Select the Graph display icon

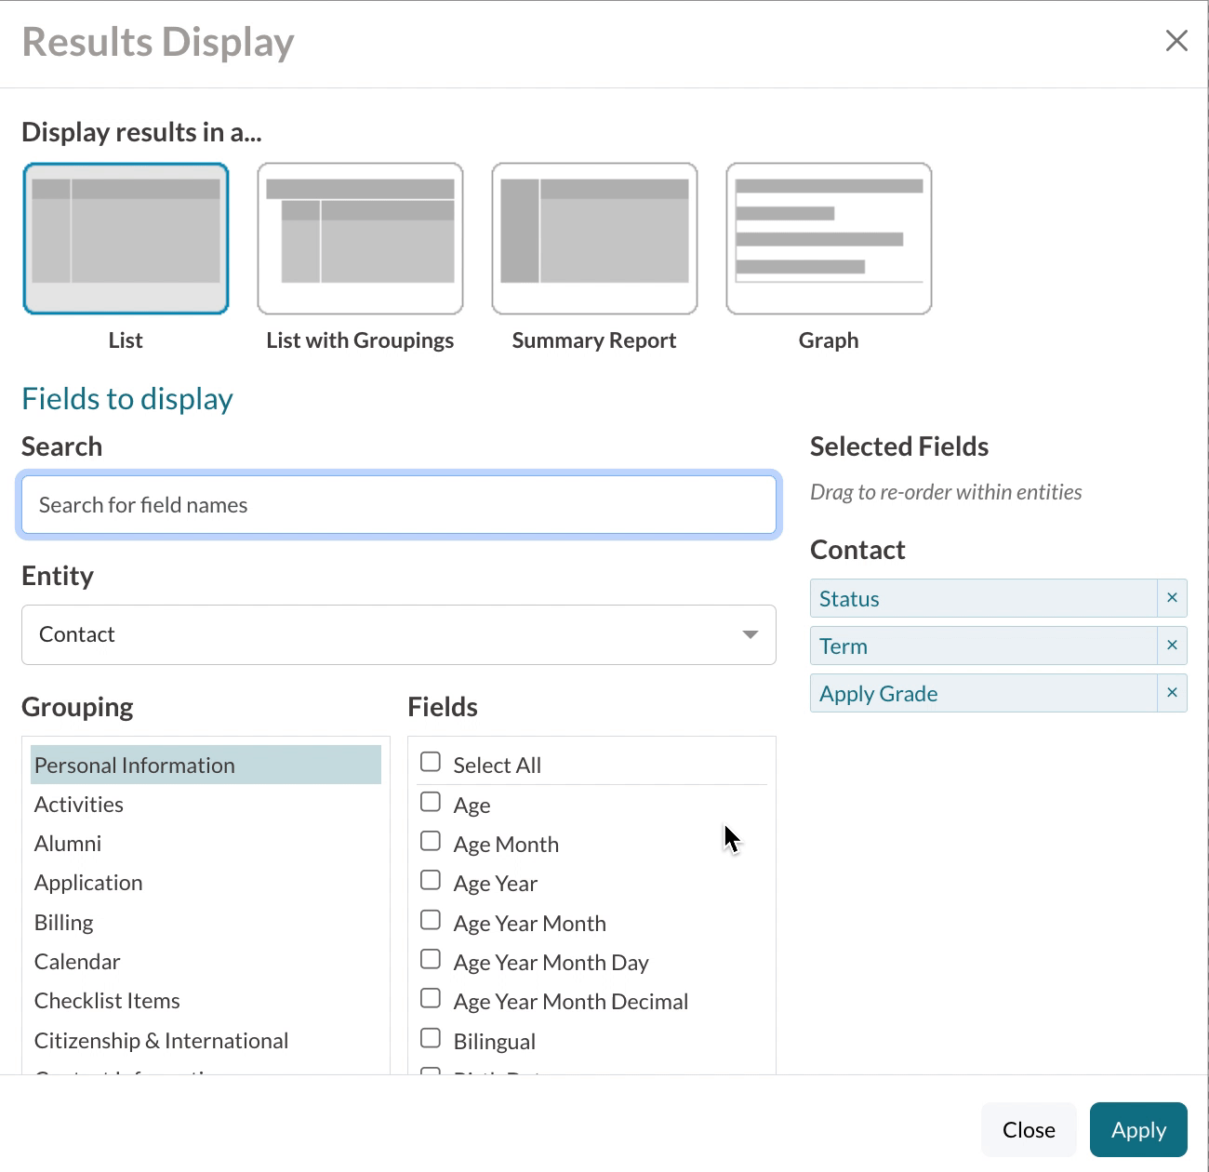pos(829,238)
